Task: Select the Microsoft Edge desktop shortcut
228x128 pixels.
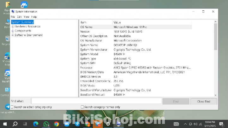Action: tap(7, 59)
